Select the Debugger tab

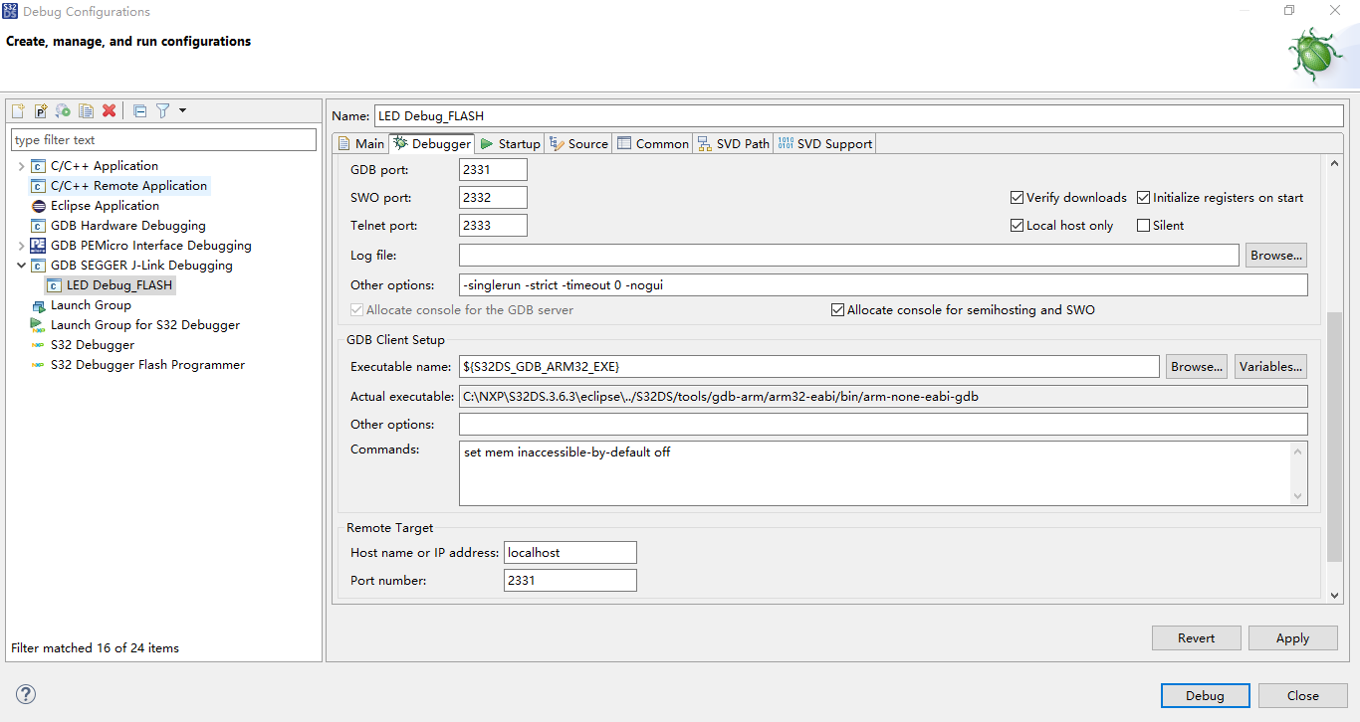[x=432, y=143]
